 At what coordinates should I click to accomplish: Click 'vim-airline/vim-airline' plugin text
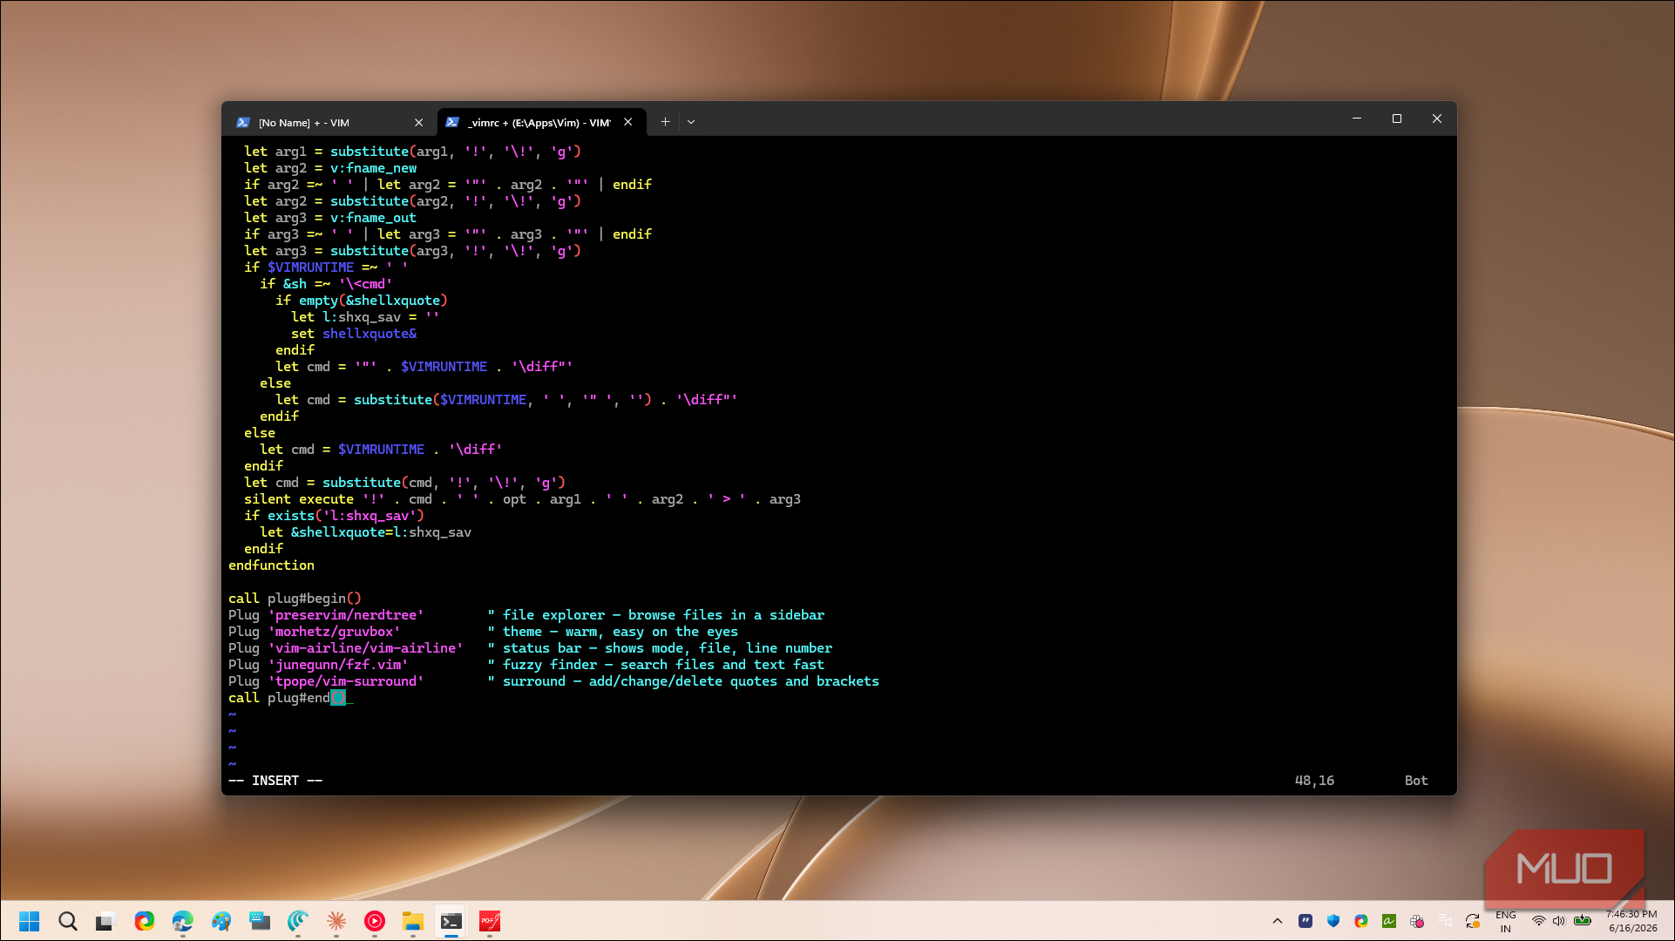pos(365,648)
